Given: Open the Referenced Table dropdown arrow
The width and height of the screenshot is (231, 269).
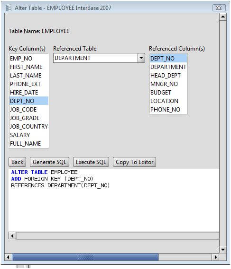Looking at the screenshot, I should (x=141, y=58).
